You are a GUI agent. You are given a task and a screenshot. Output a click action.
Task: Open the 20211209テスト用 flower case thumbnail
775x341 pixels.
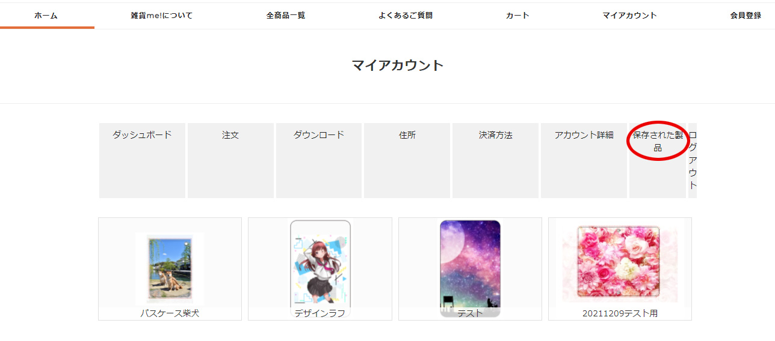tap(620, 263)
